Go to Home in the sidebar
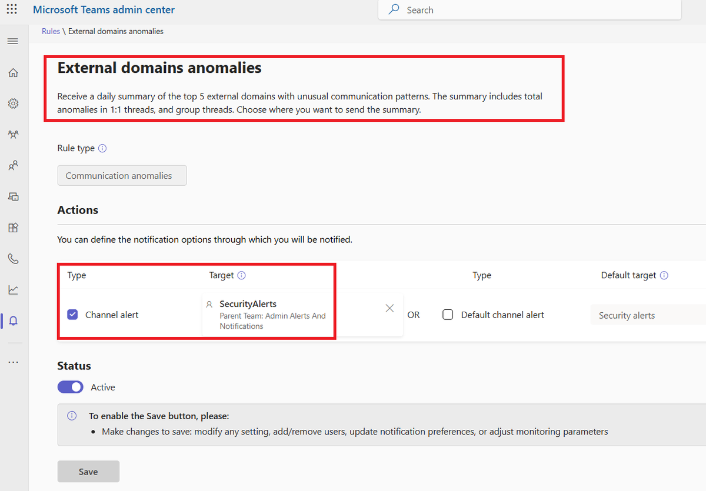Screen dimensions: 706x491 pyautogui.click(x=13, y=73)
